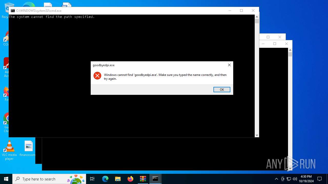The height and width of the screenshot is (184, 328).
Task: Click the 'Windows cannot find' error message text
Action: tap(165, 77)
